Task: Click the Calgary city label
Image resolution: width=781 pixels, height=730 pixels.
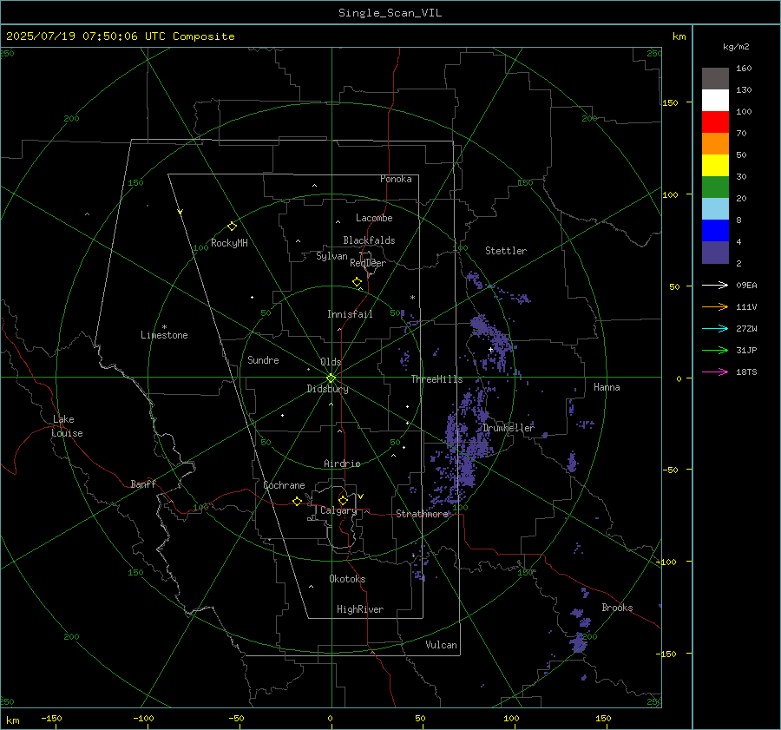Action: coord(338,510)
